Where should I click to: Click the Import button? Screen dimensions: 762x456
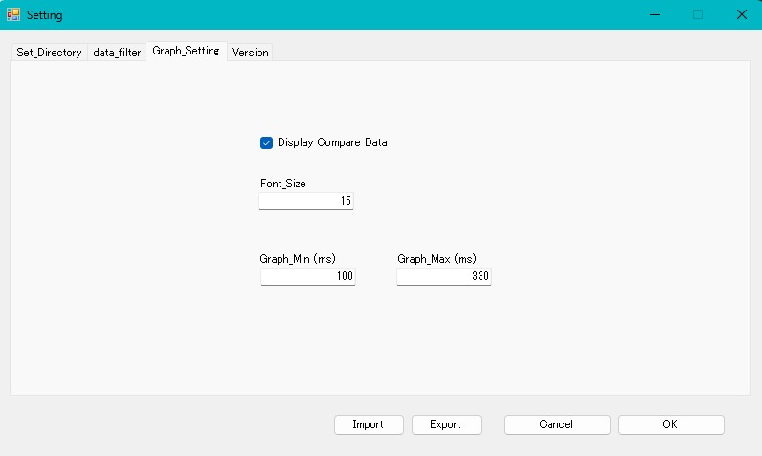[369, 424]
